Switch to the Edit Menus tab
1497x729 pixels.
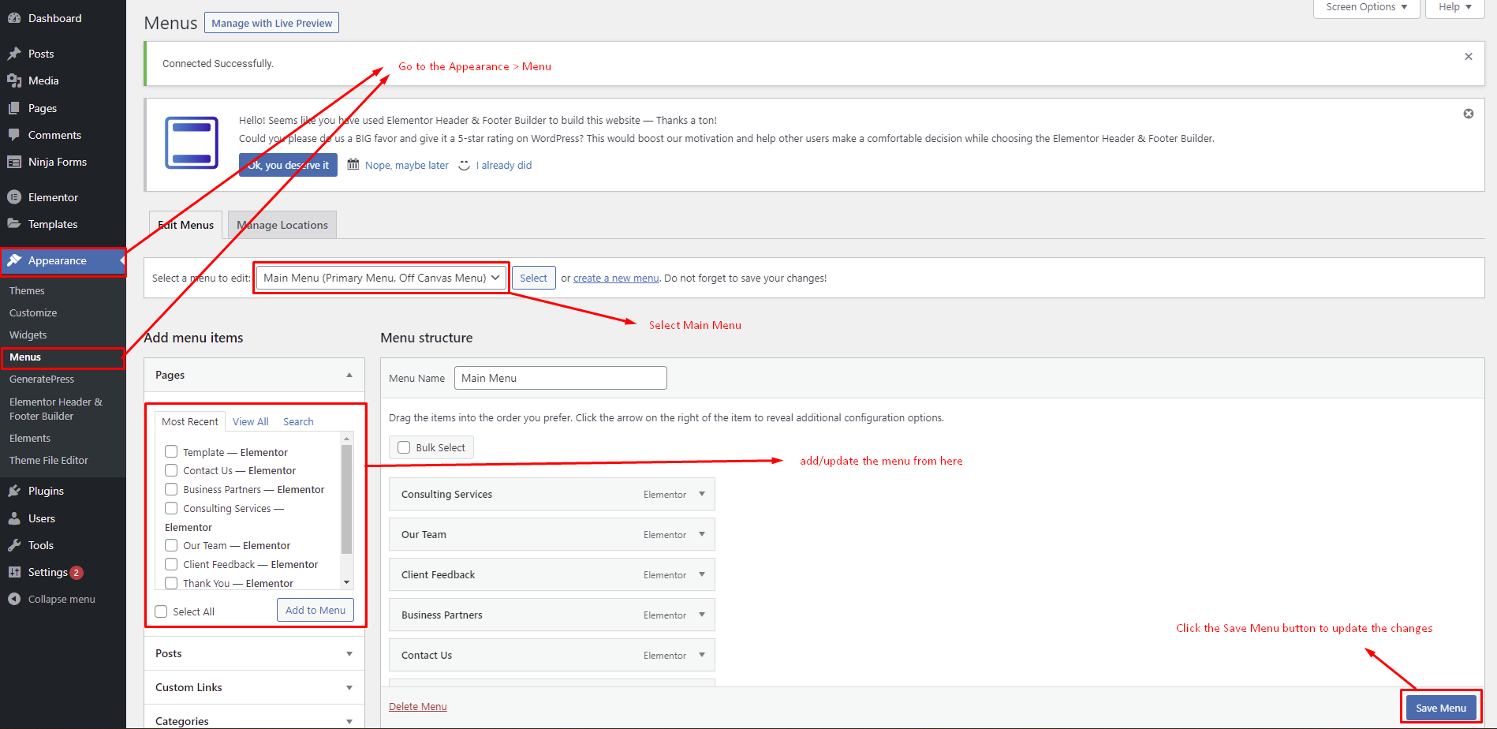[x=185, y=225]
